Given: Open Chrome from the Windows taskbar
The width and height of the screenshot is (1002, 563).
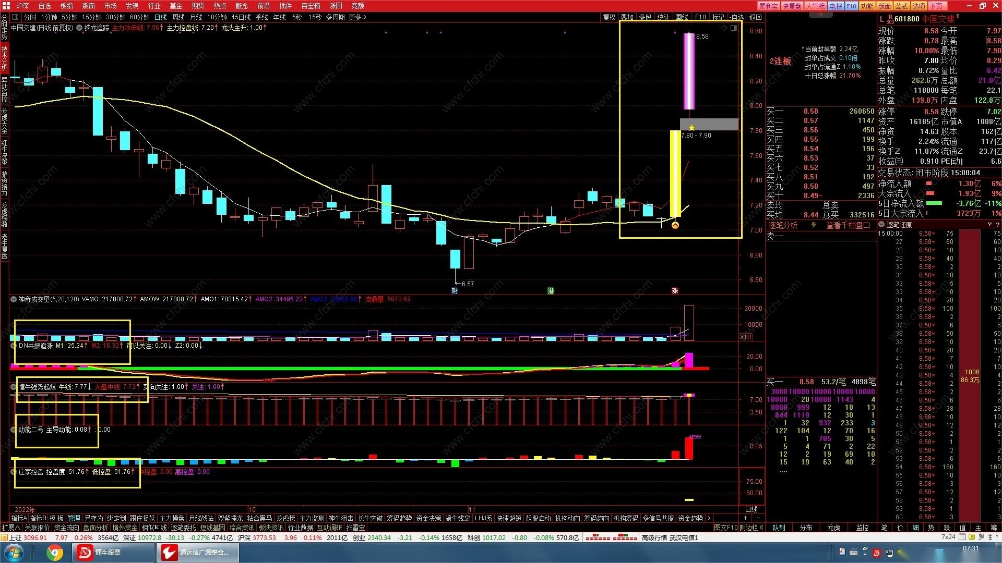Looking at the screenshot, I should click(55, 552).
